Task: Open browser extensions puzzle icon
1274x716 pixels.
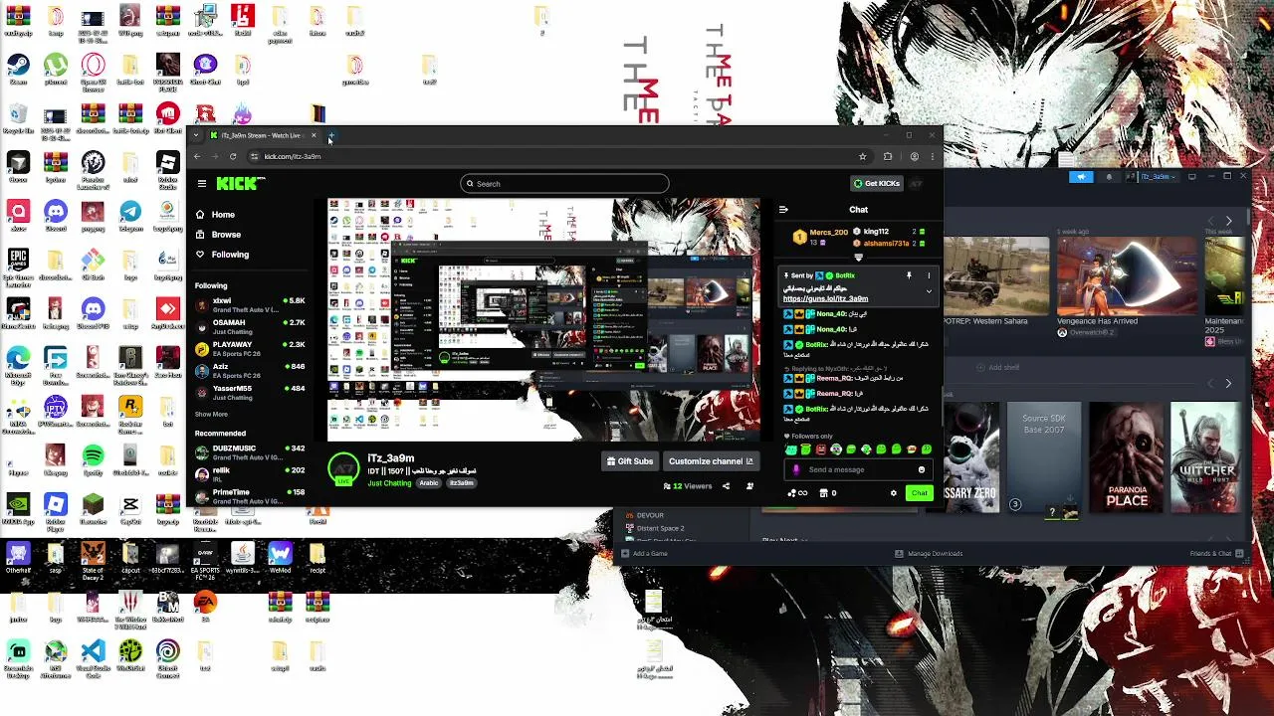Action: pyautogui.click(x=888, y=156)
